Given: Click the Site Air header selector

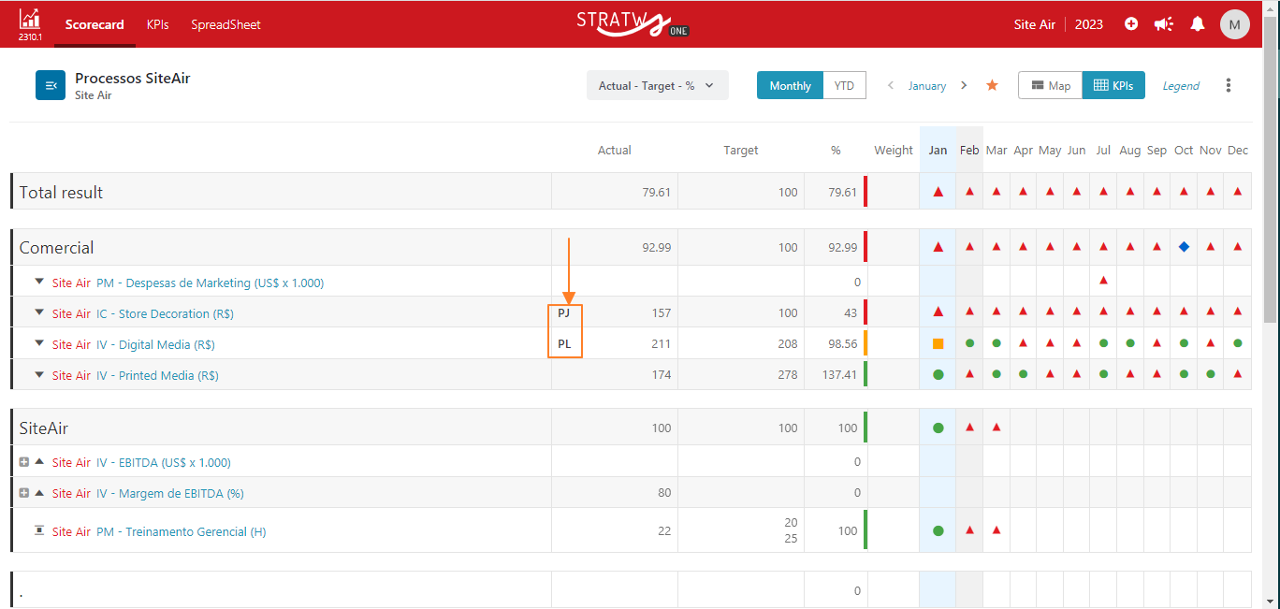Looking at the screenshot, I should [1035, 24].
